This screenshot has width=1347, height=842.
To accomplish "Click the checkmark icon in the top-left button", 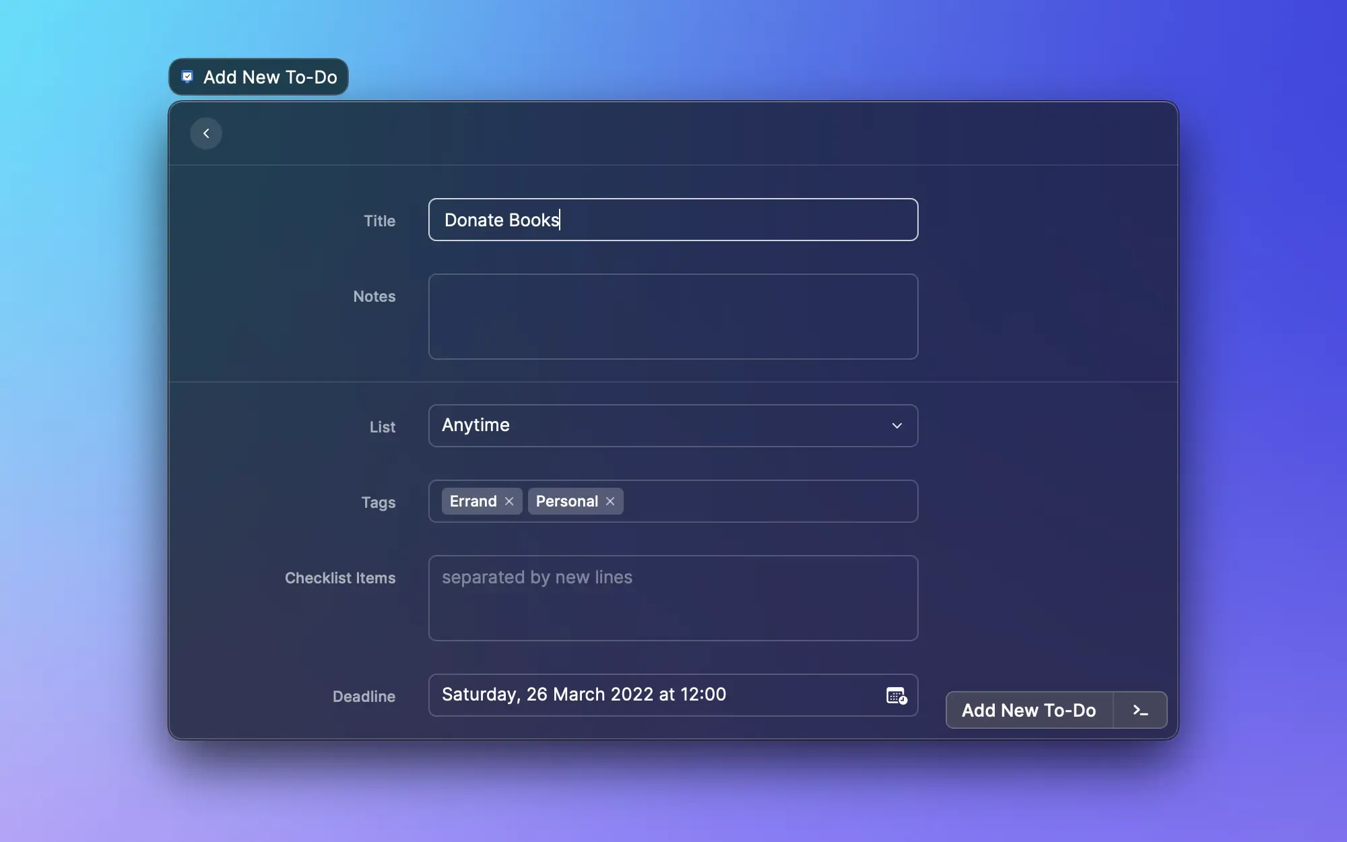I will coord(187,76).
